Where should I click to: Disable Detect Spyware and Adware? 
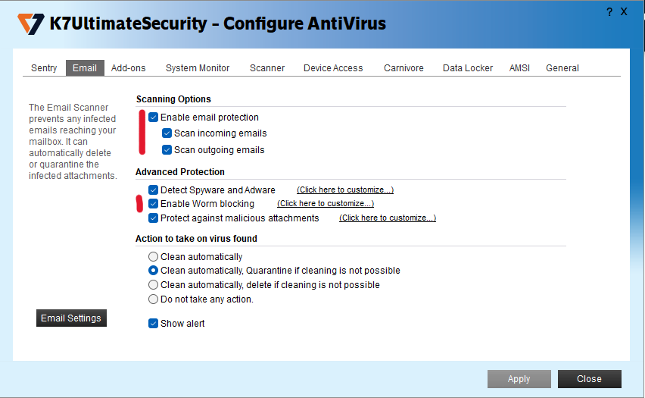(154, 190)
